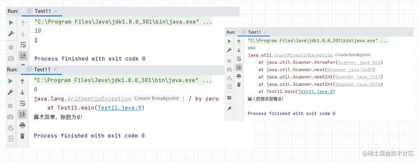Open wrench settings in InputMismatchException panel
Image resolution: width=419 pixels, height=162 pixels.
click(x=229, y=50)
